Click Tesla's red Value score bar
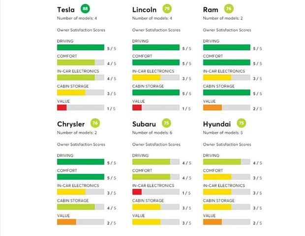 [x=61, y=108]
